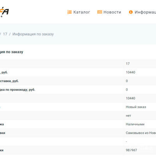Screen dimensions: 156x156
Task: Click the нет value cell
Action: (x=128, y=116)
